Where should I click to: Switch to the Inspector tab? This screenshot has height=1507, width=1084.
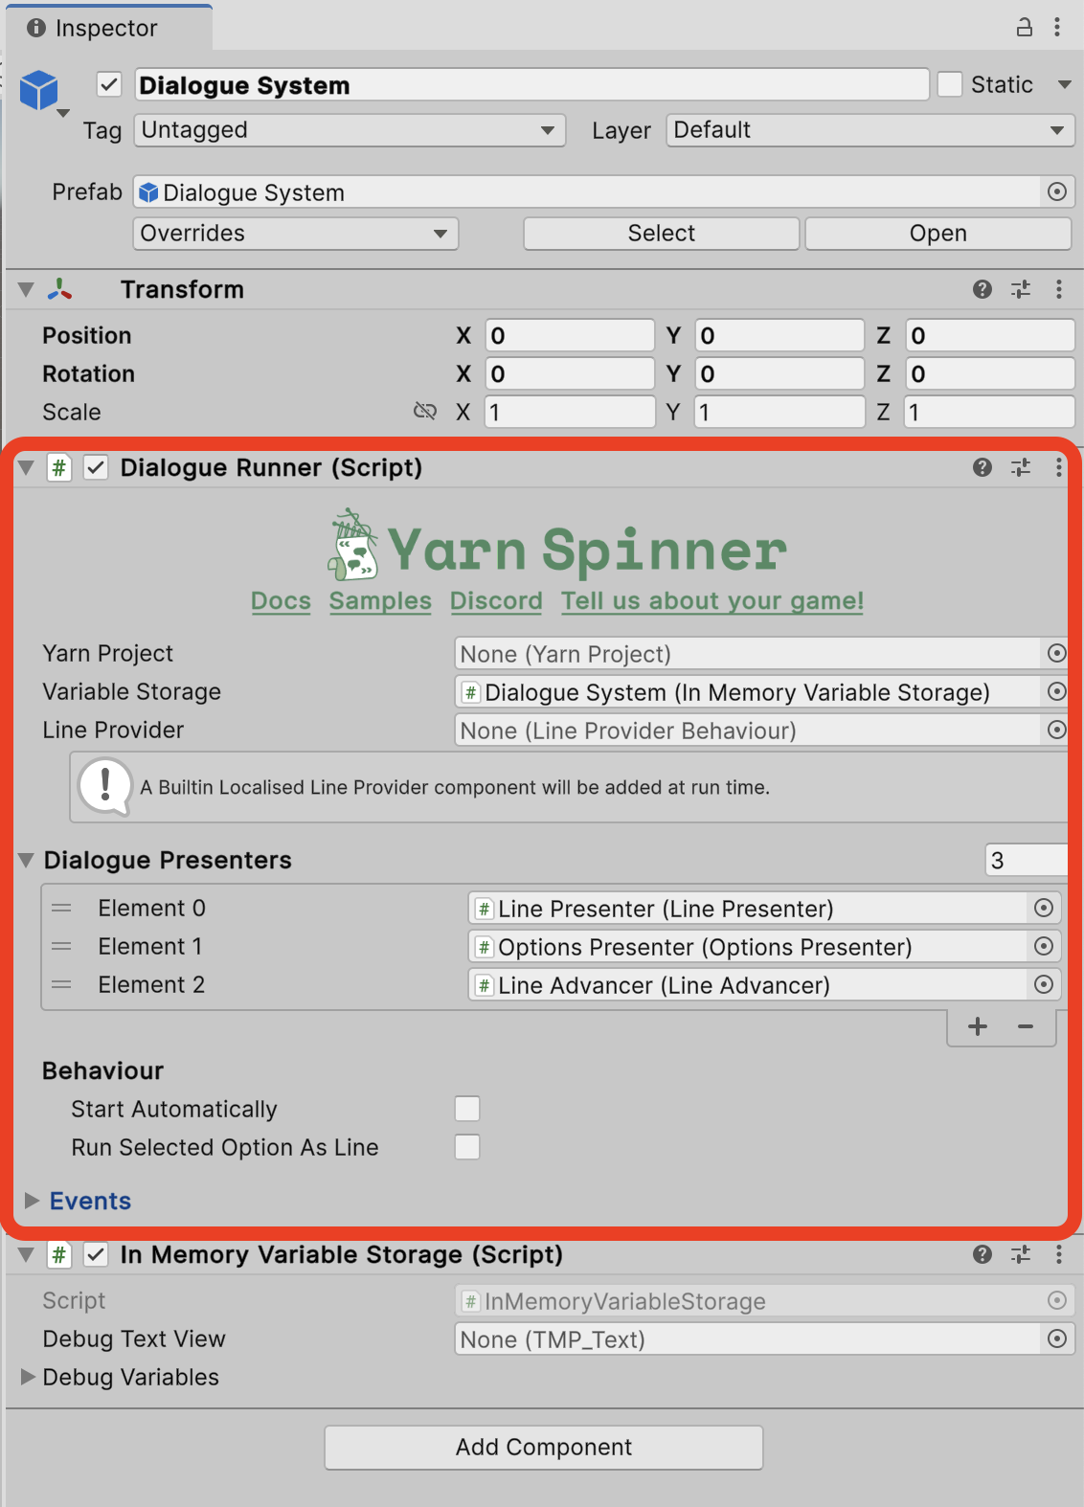point(105,28)
